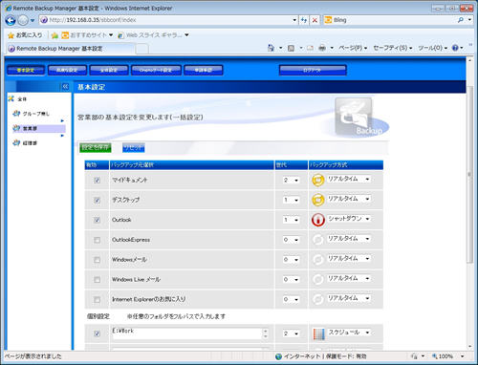Viewport: 478px width, 365px height.
Task: Enable the Internet Explorerのお気に入り checkbox
Action: click(x=97, y=300)
